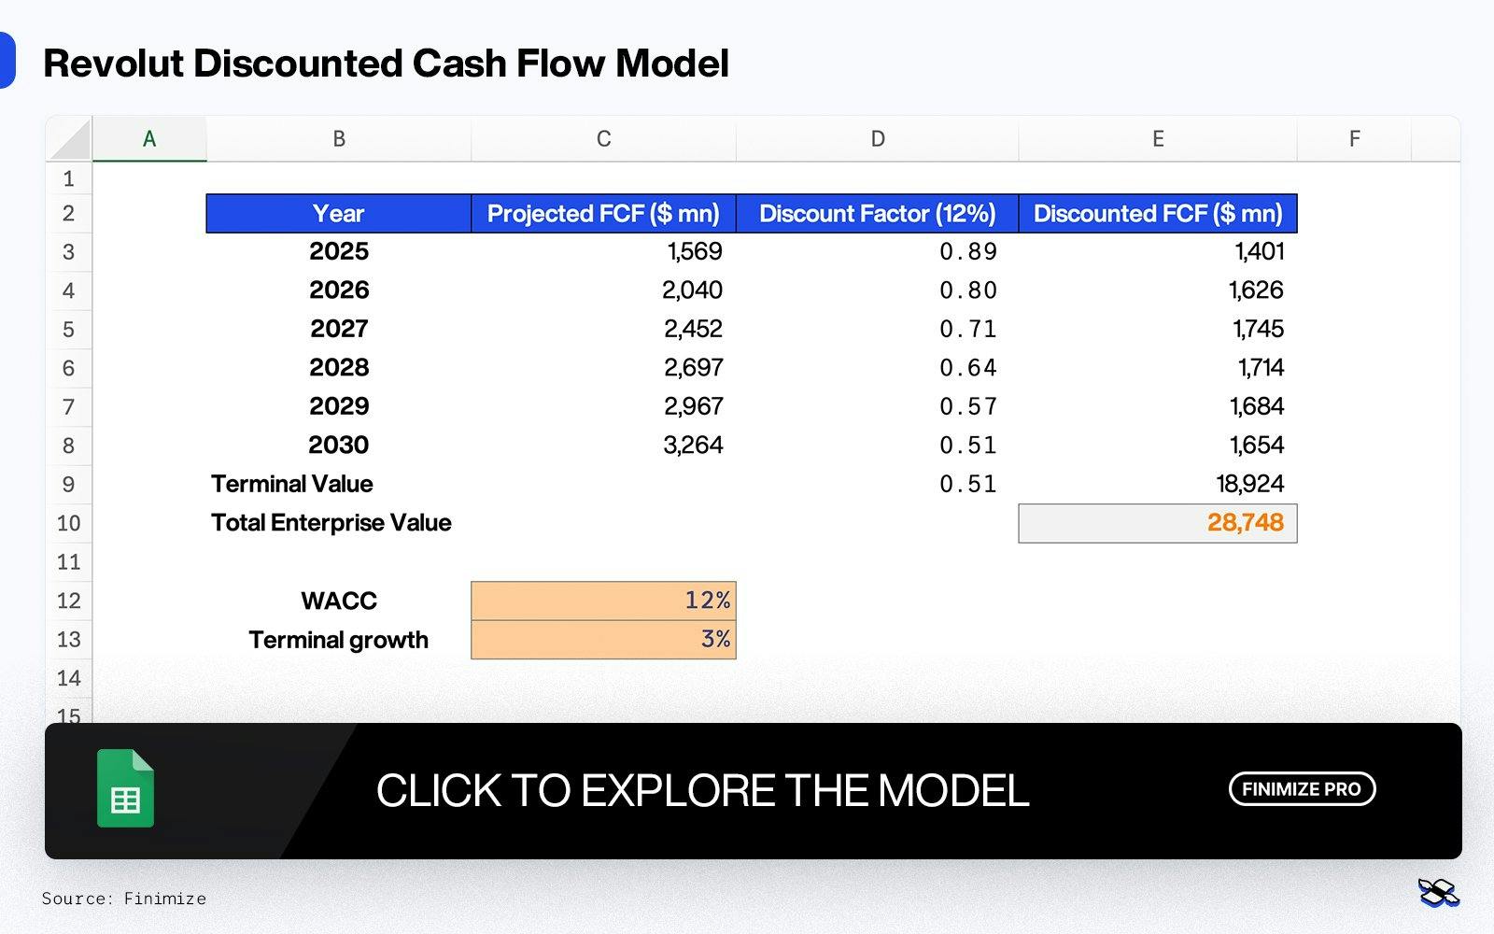Click the Discounted FCF ($ mn) header cell
Screen dimensions: 1494x934
tap(1158, 214)
